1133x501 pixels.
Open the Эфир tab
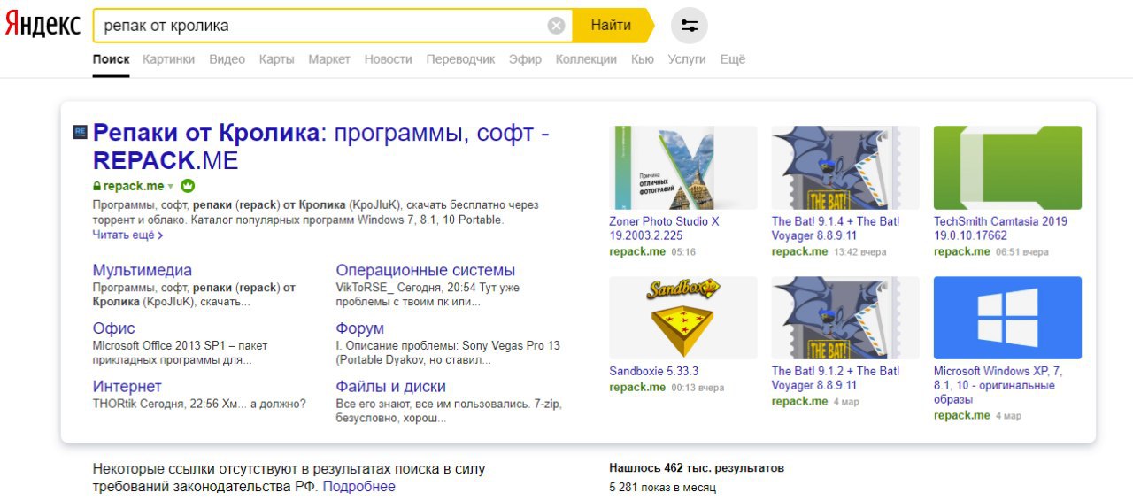(525, 59)
